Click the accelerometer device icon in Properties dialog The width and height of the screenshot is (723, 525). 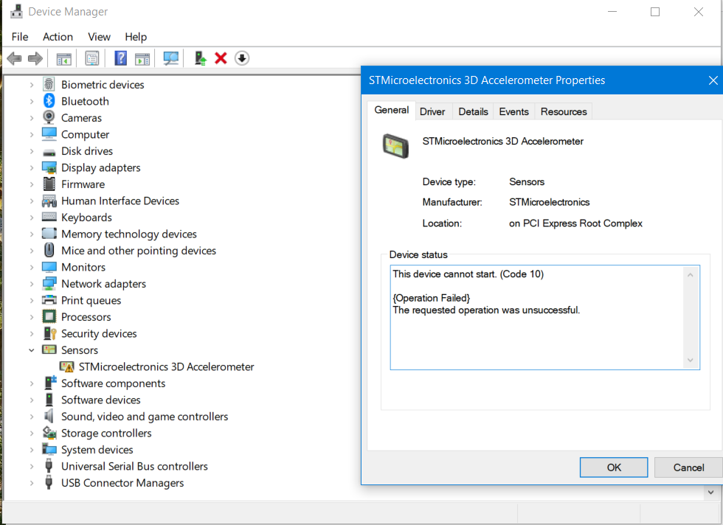(395, 146)
